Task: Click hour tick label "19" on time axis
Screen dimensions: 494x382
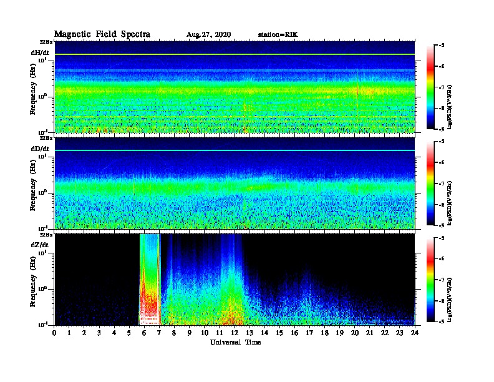Action: (x=339, y=333)
